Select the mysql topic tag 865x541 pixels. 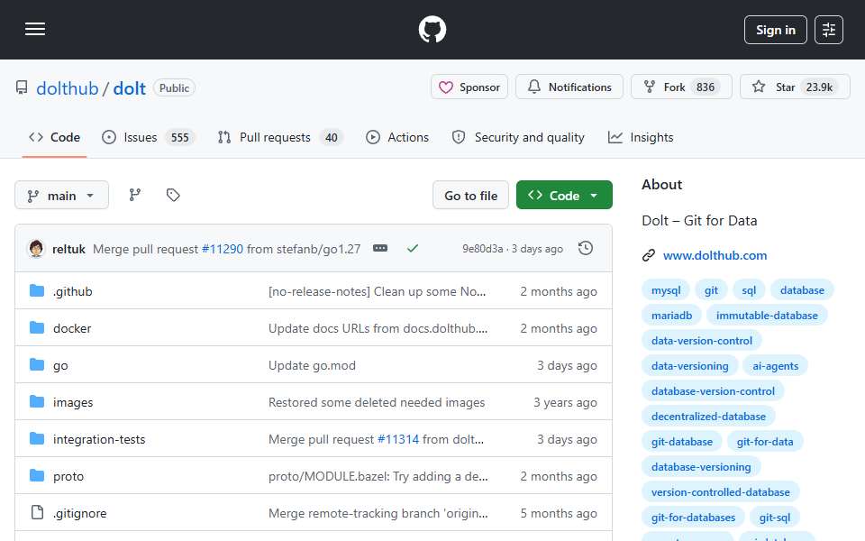(666, 290)
